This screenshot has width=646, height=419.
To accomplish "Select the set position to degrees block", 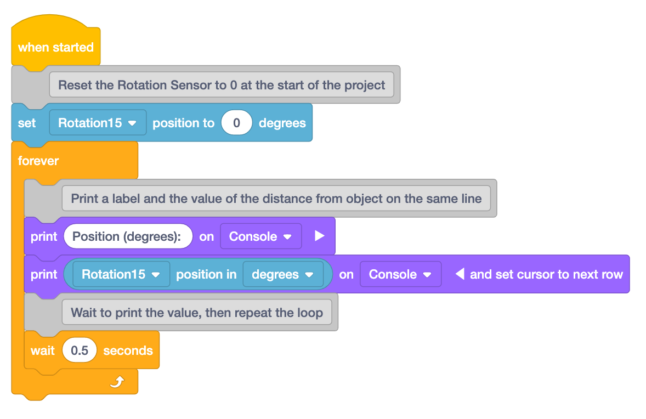I will [28, 122].
